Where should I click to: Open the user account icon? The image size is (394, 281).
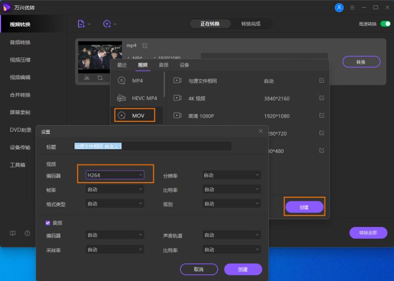339,8
